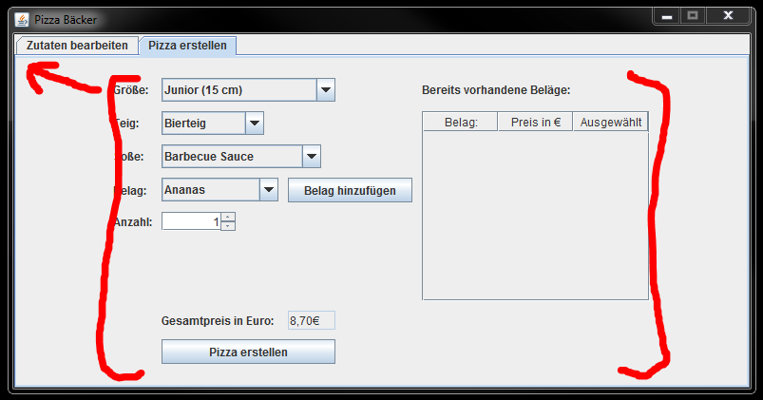Screen dimensions: 763x400
Task: Close the Pizza Bäcker window
Action: [729, 16]
